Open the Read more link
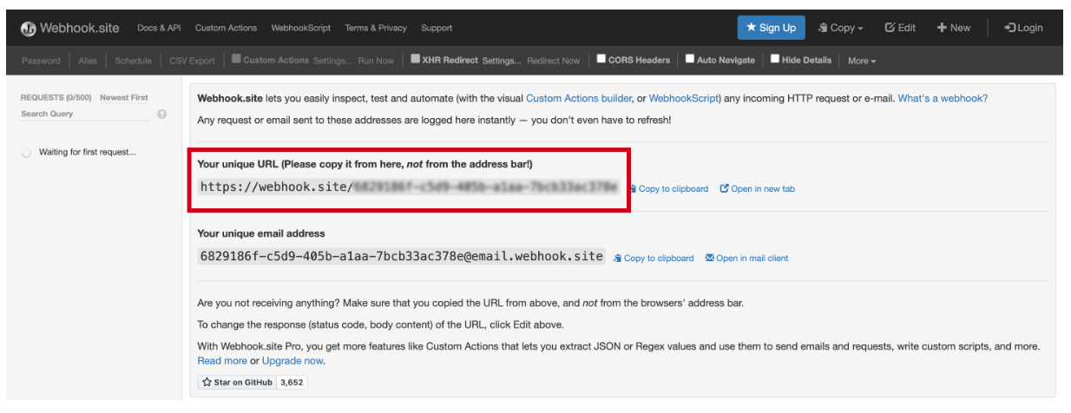Image resolution: width=1071 pixels, height=413 pixels. pos(222,361)
